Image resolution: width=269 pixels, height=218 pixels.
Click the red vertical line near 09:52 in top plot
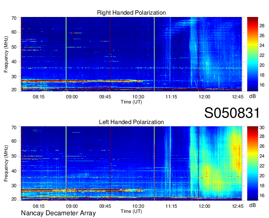(x=110, y=54)
